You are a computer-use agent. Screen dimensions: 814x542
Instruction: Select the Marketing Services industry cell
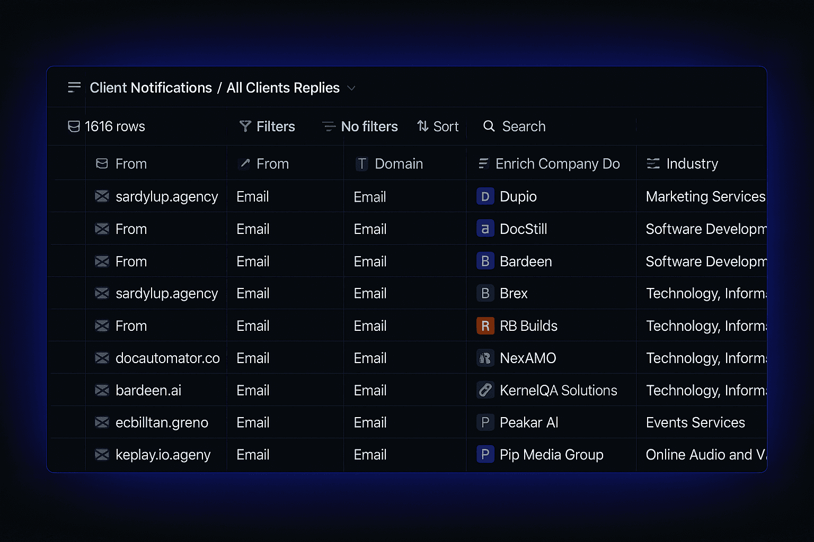click(706, 196)
